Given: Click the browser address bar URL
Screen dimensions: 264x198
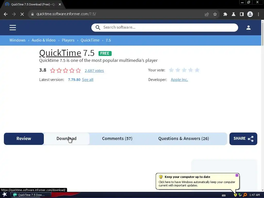Looking at the screenshot, I should pyautogui.click(x=66, y=14).
